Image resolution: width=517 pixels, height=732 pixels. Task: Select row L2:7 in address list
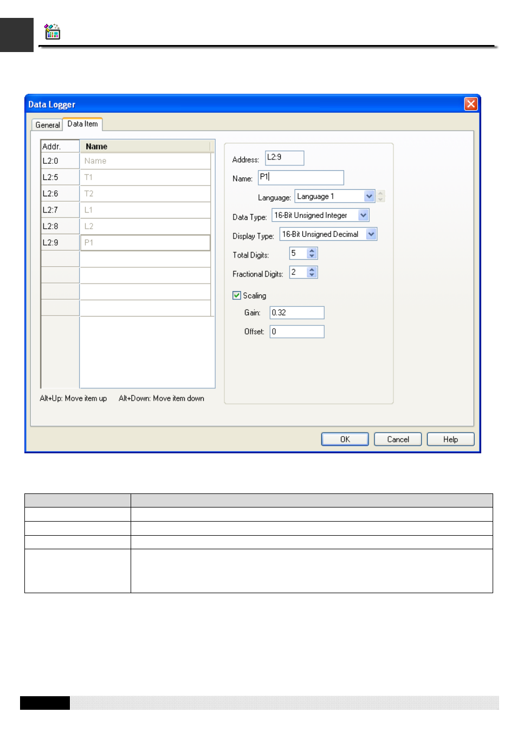pos(60,210)
